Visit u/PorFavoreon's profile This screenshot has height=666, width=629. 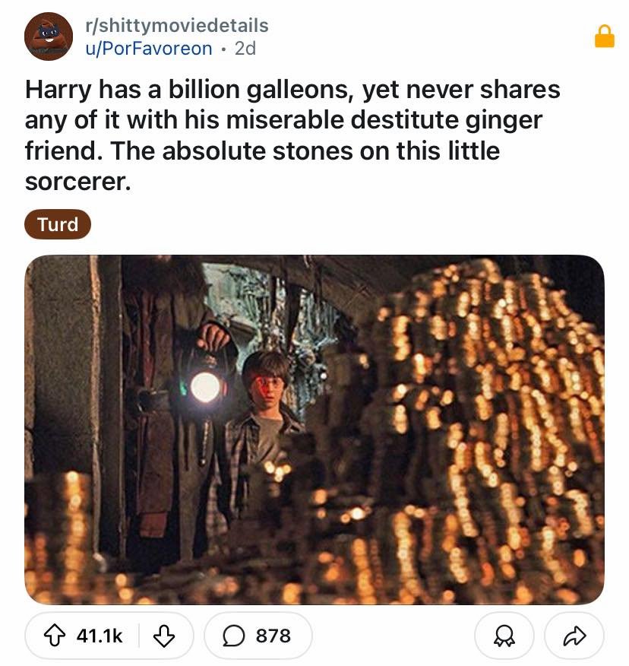150,49
